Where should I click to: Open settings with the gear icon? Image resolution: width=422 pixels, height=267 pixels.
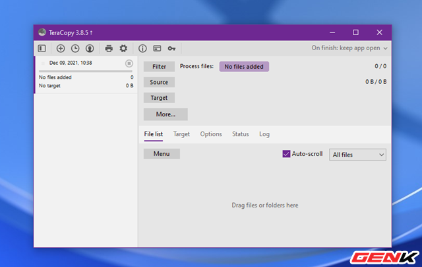click(123, 48)
